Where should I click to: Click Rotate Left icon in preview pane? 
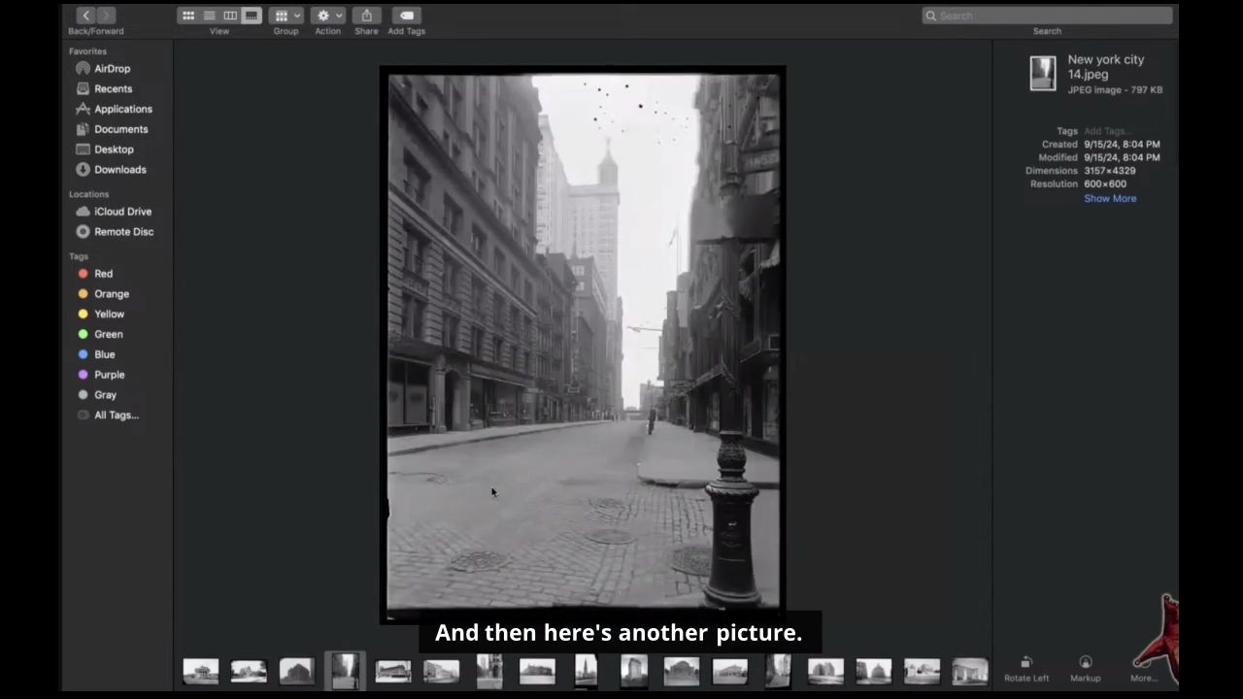1026,663
